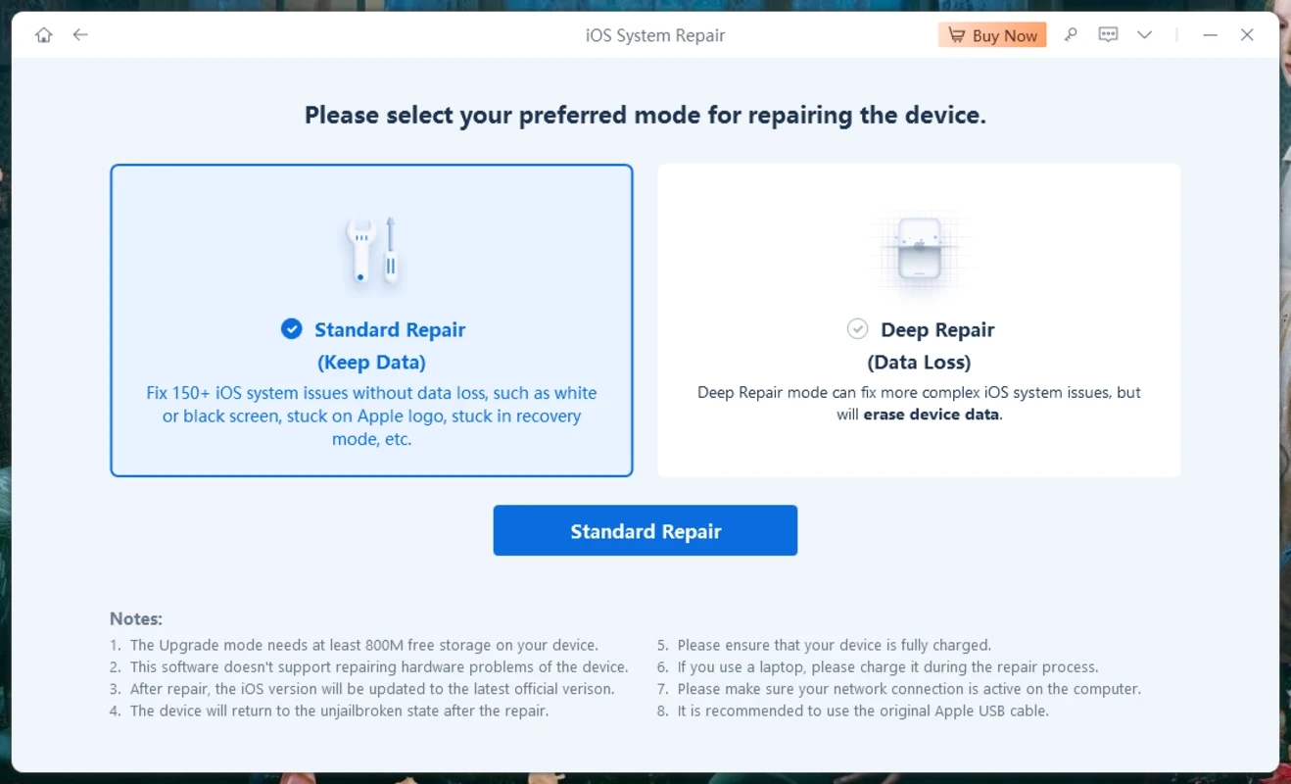Viewport: 1291px width, 784px height.
Task: Select the Deep Repair radio checkmark
Action: (857, 329)
